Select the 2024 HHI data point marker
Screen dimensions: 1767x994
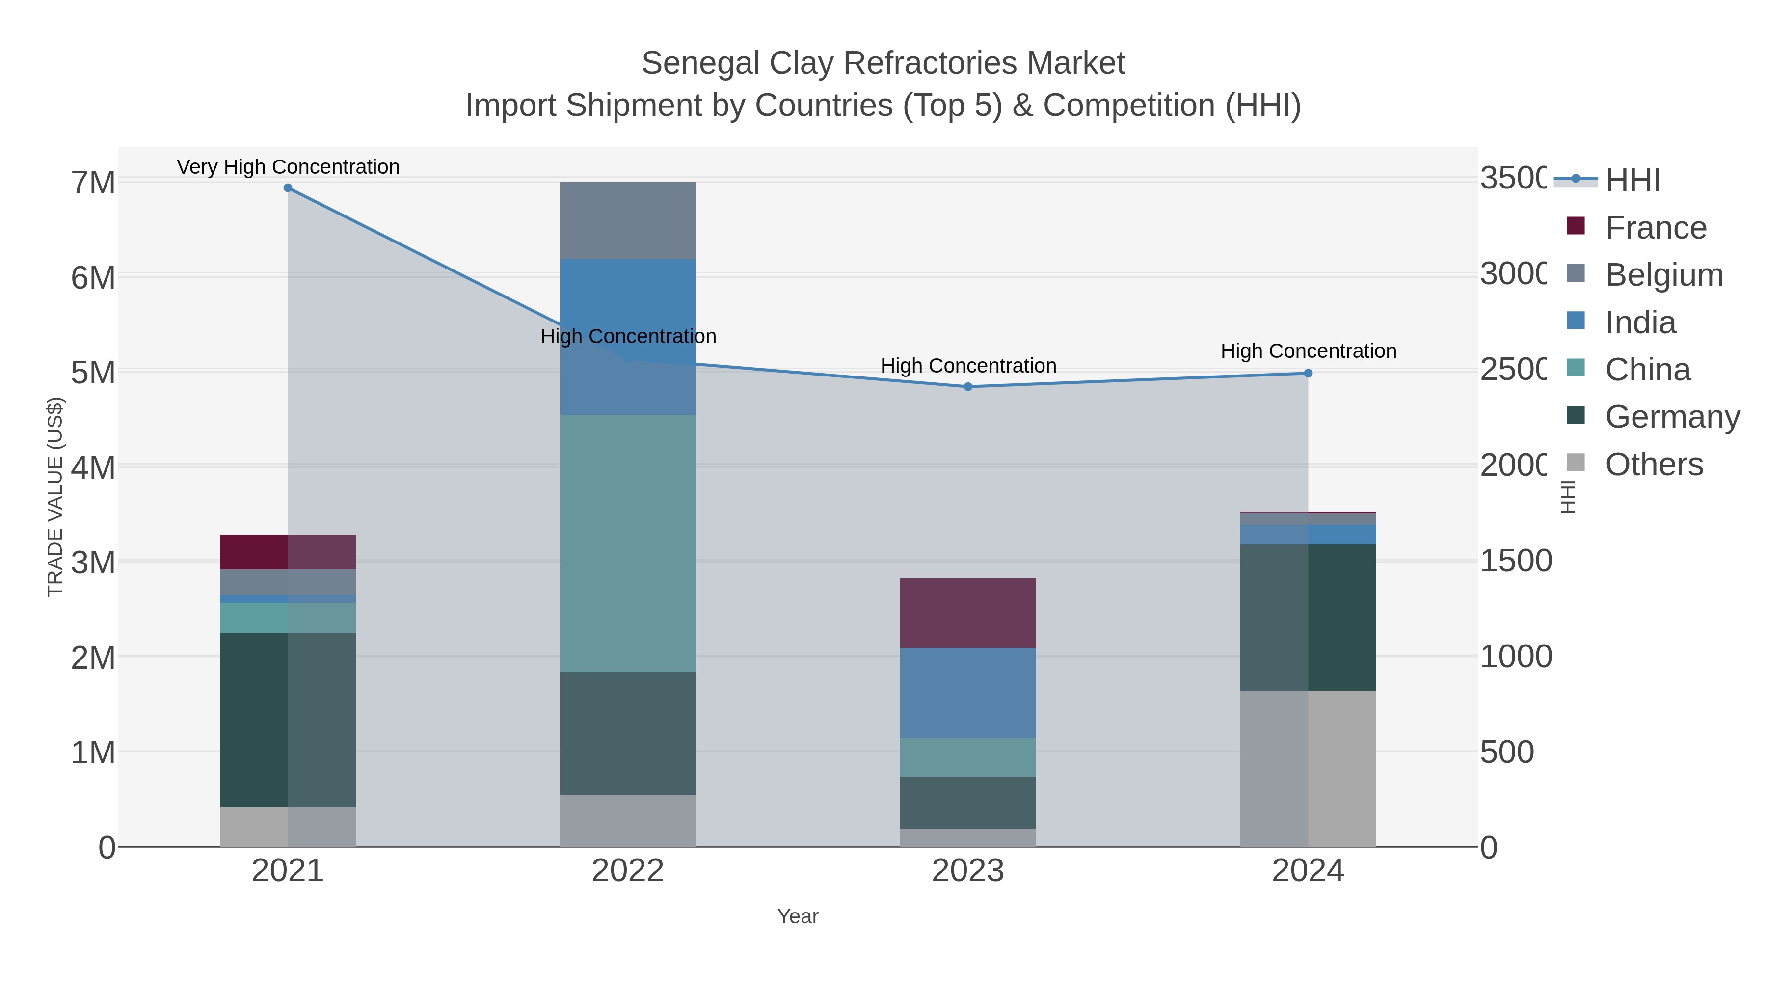coord(1308,373)
